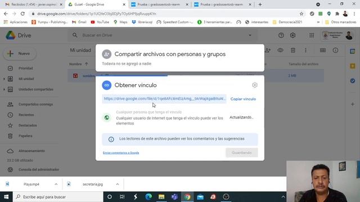Open the Tasks side panel icon

[353, 81]
